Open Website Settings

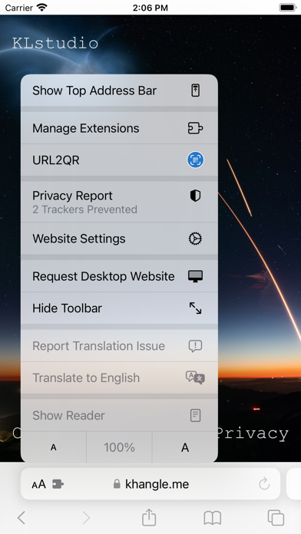coord(119,239)
